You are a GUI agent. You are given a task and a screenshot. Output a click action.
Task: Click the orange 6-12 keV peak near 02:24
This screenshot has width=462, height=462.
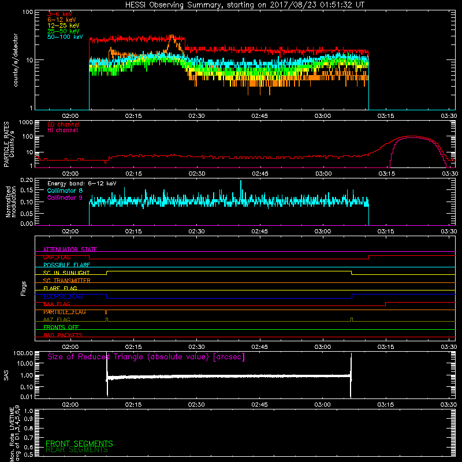[x=172, y=36]
